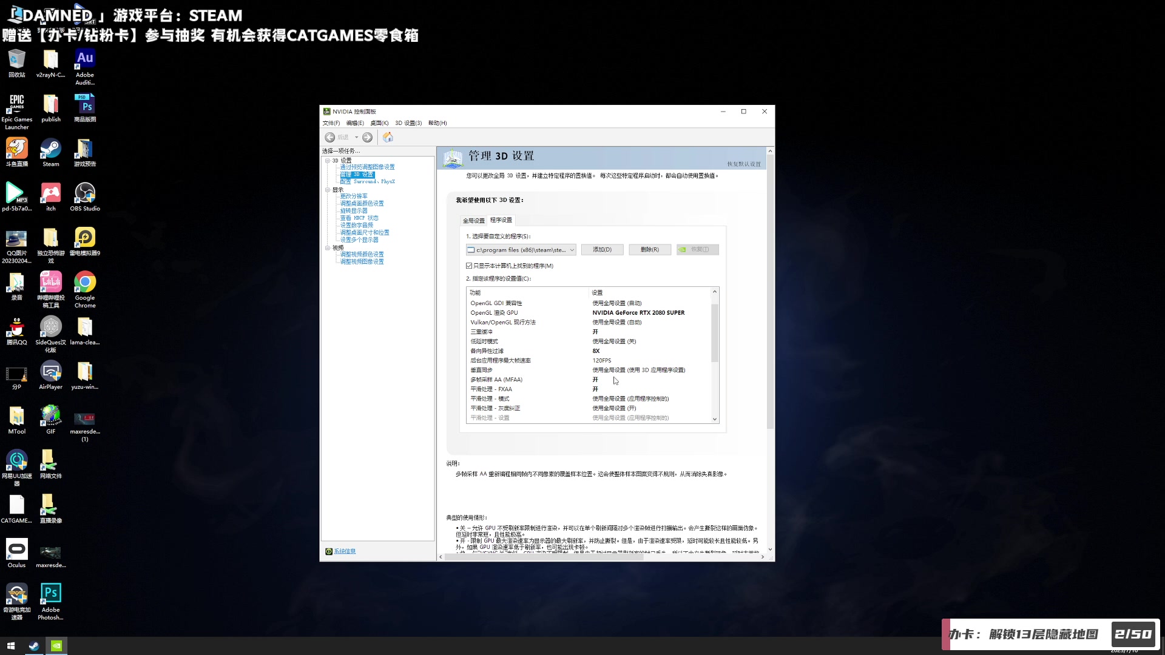The width and height of the screenshot is (1165, 655).
Task: Open the v2rayN folder on desktop
Action: click(51, 63)
